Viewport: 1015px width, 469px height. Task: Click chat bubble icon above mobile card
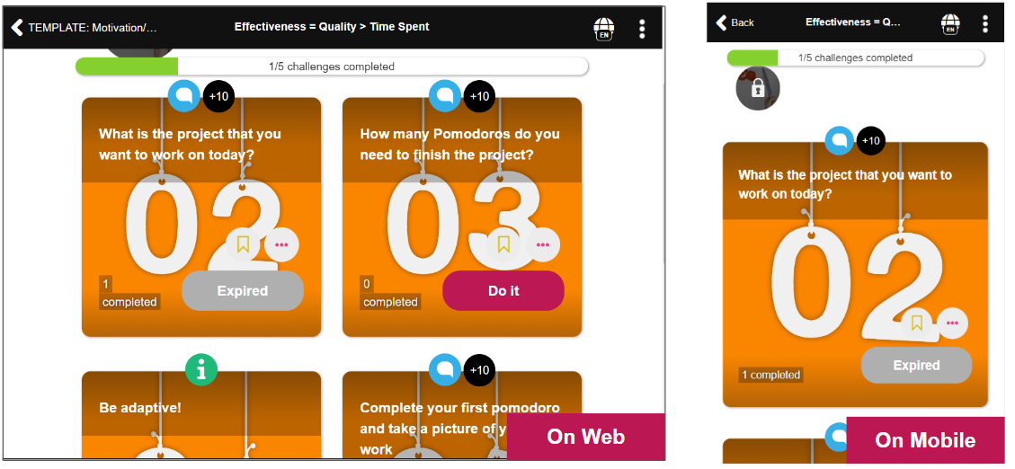coord(840,140)
